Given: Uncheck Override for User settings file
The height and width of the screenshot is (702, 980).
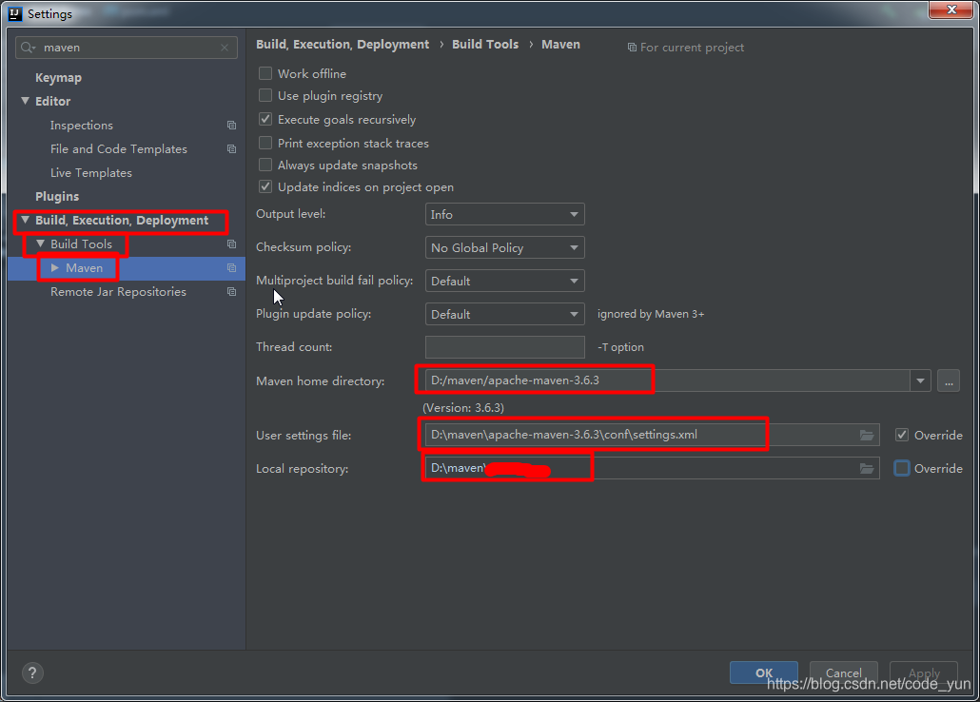Looking at the screenshot, I should pyautogui.click(x=902, y=435).
